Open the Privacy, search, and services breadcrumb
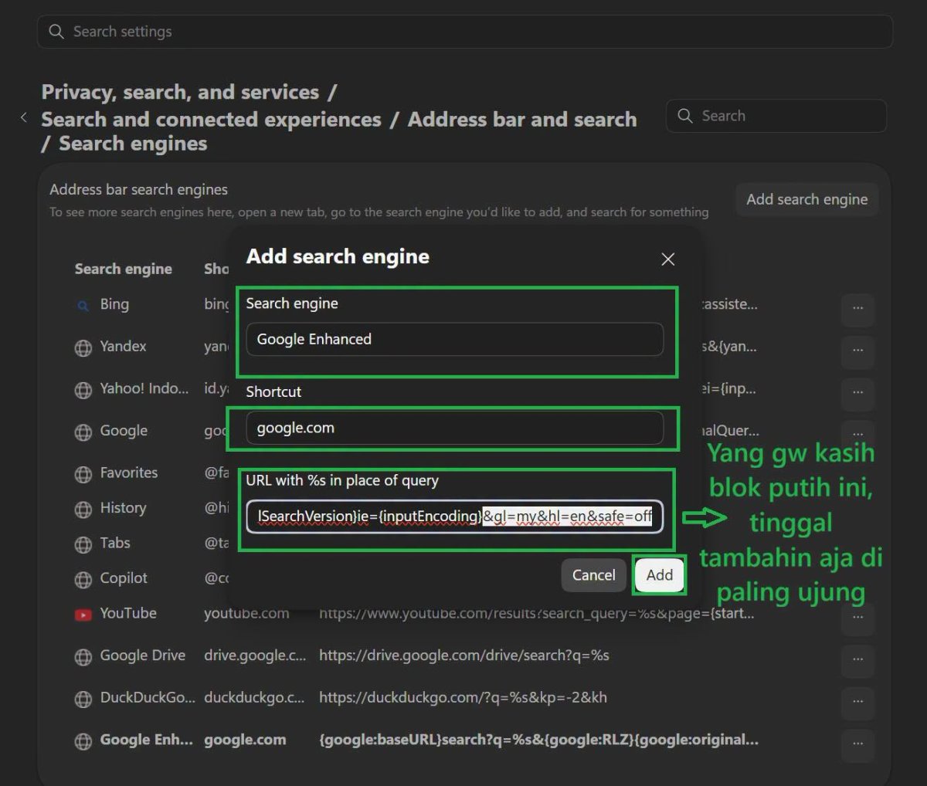 click(180, 92)
